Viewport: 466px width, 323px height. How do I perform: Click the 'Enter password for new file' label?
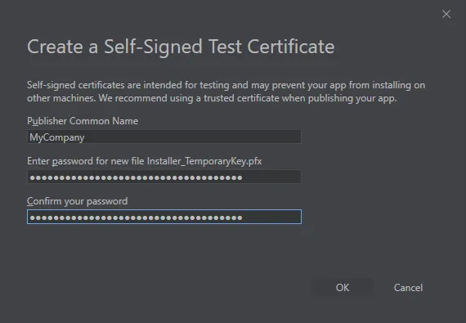(x=86, y=161)
